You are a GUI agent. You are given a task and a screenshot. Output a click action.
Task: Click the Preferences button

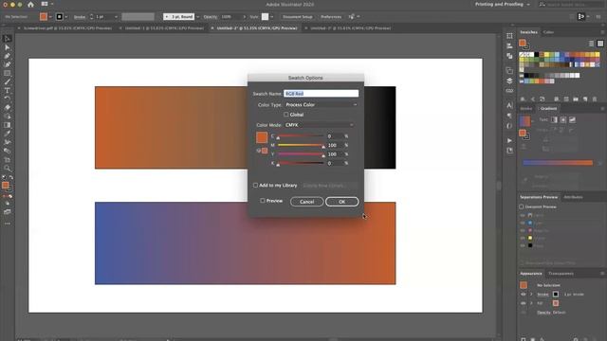(331, 17)
